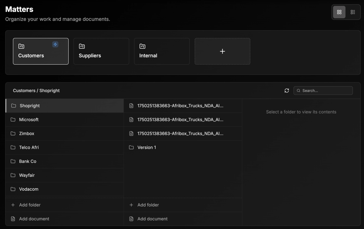Open the first Afribox_Trucks_NDA document
The height and width of the screenshot is (229, 364).
(183, 106)
